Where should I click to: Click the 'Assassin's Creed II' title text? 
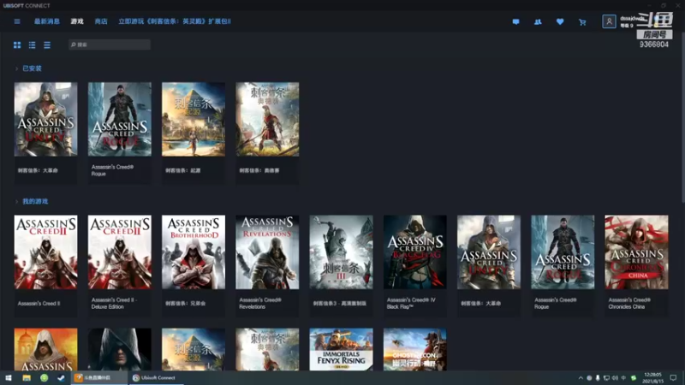coord(39,304)
